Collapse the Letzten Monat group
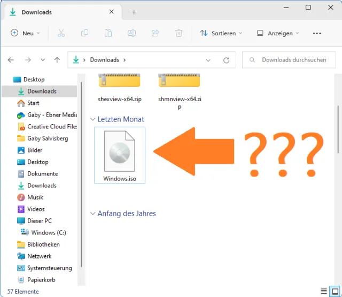Screen dimensions: 342x297 (x=93, y=119)
